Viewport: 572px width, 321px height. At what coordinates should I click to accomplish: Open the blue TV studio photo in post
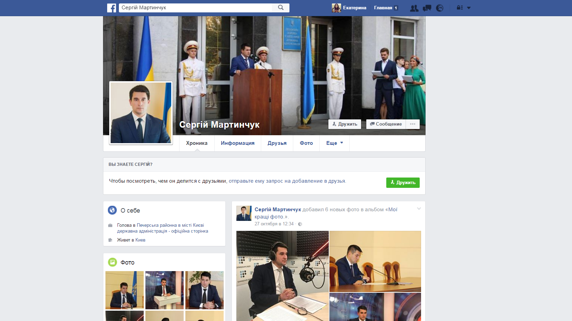375,307
